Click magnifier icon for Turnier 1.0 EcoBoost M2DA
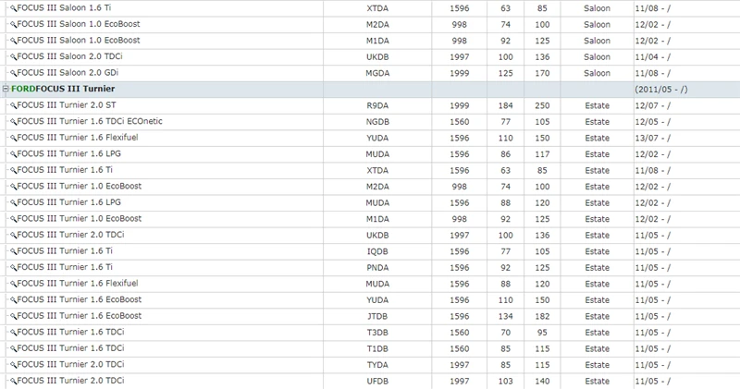This screenshot has height=389, width=740. [13, 187]
